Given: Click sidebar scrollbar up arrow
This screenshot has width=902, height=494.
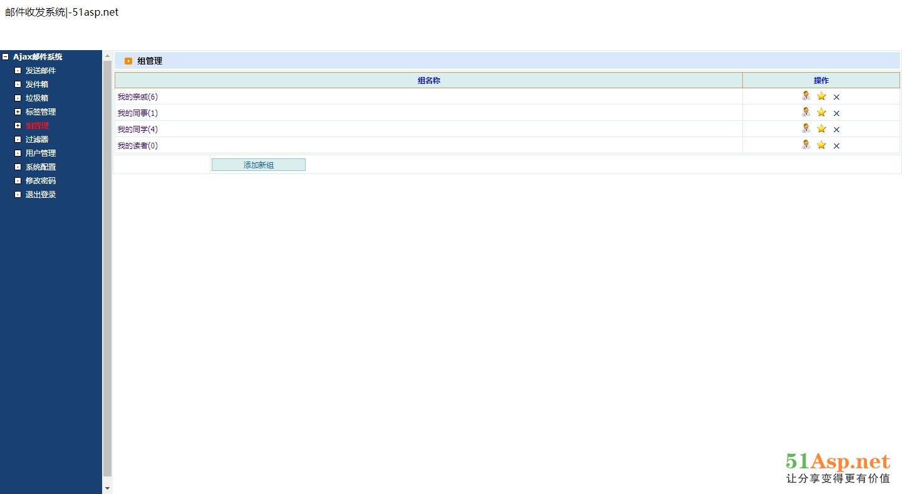Looking at the screenshot, I should click(107, 56).
